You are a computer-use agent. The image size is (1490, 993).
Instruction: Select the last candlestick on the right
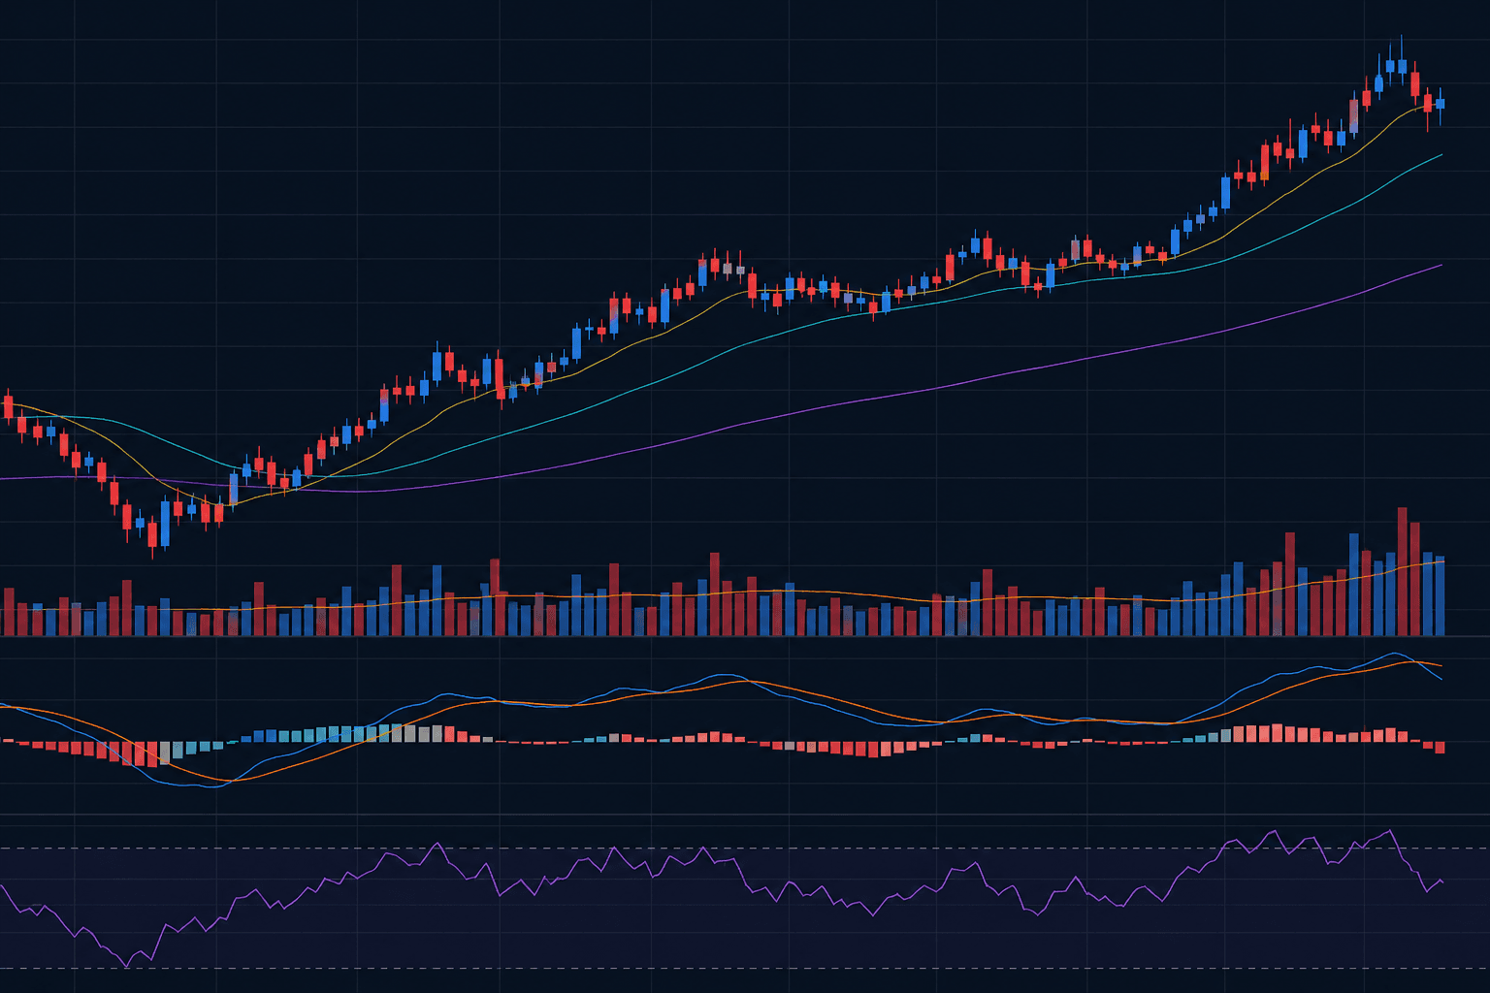point(1441,104)
